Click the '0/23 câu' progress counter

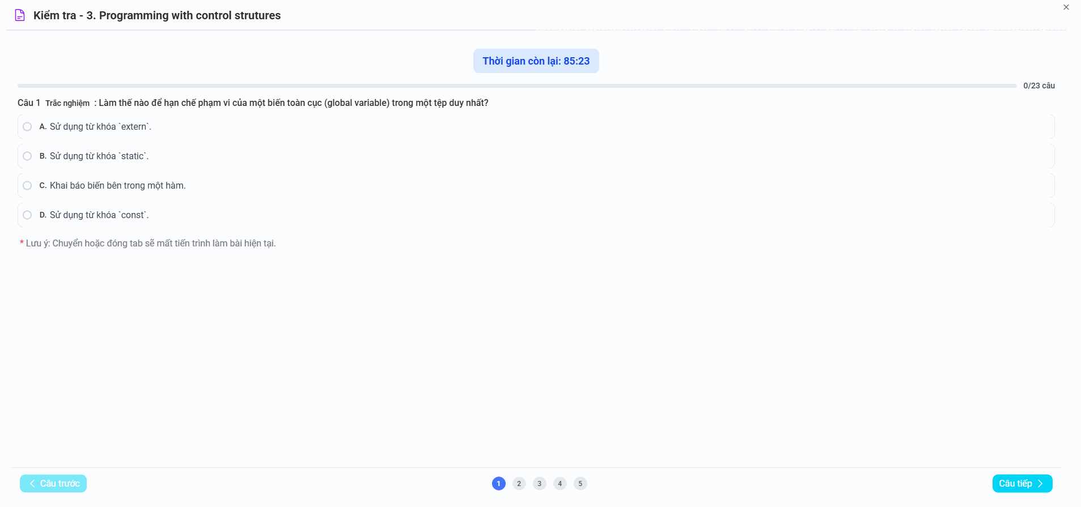pyautogui.click(x=1038, y=86)
